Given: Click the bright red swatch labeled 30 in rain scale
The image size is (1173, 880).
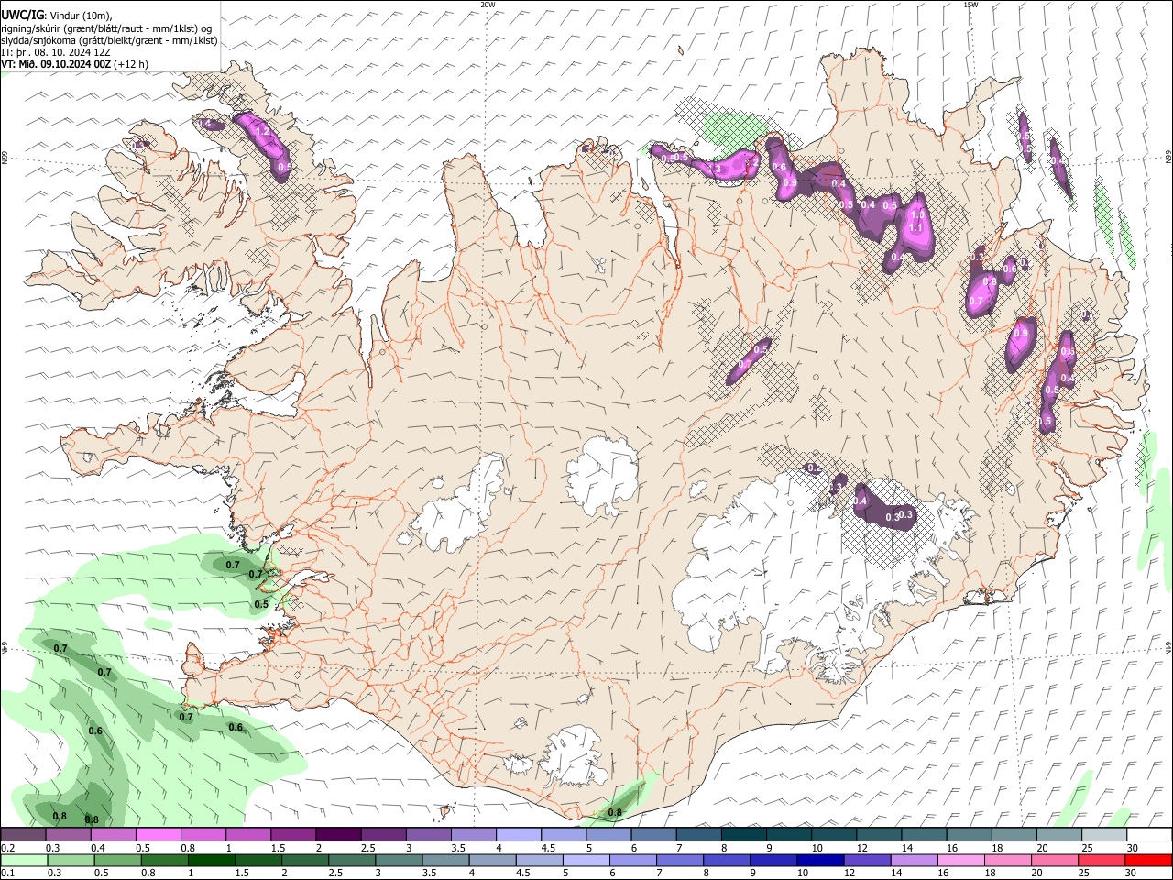Looking at the screenshot, I should [1147, 860].
